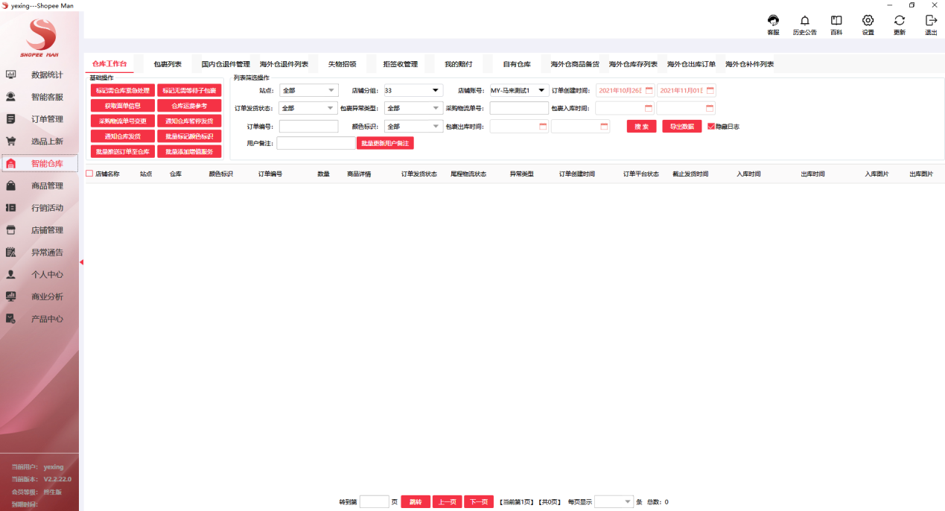Open the 站点 dropdown
This screenshot has height=511, width=945.
pos(308,89)
